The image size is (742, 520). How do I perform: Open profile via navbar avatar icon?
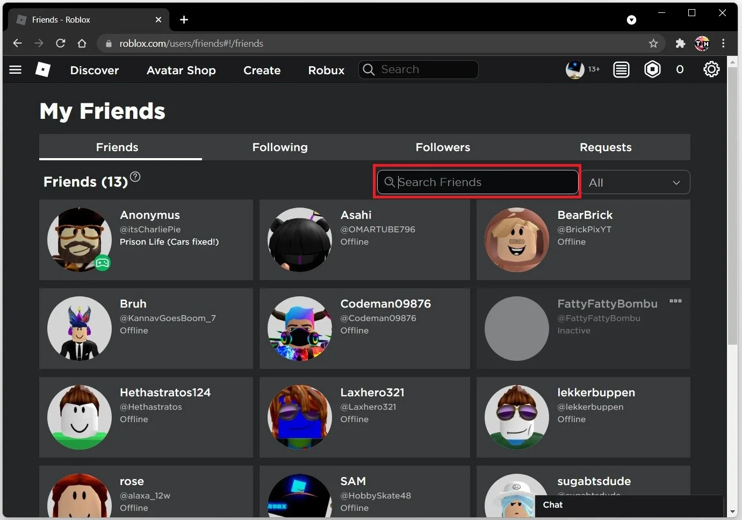tap(575, 69)
